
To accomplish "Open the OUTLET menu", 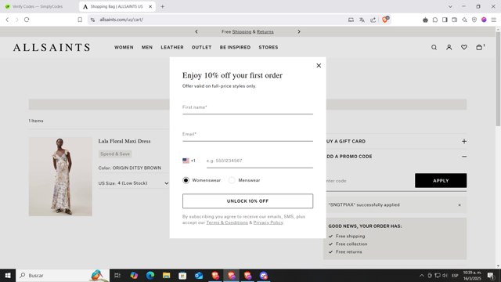I will click(x=202, y=47).
